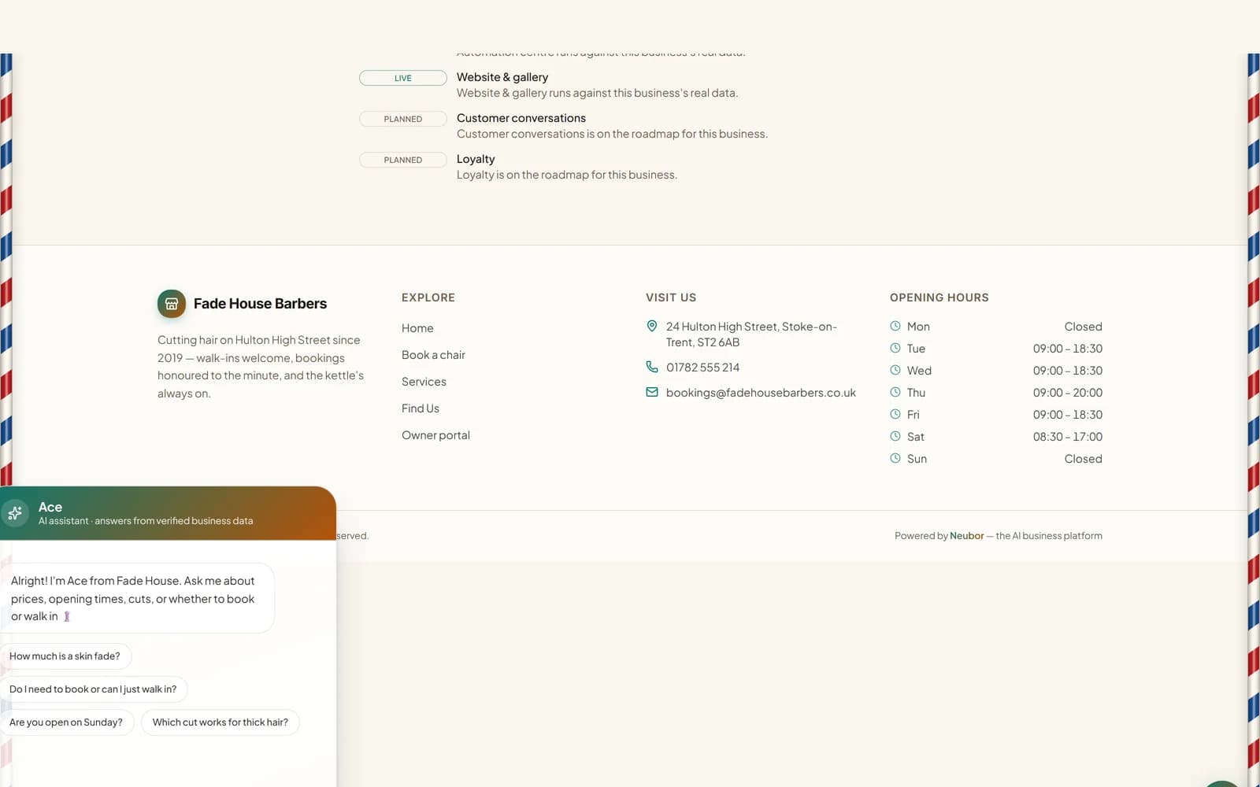Click the OPENING HOURS heading

[x=939, y=297]
